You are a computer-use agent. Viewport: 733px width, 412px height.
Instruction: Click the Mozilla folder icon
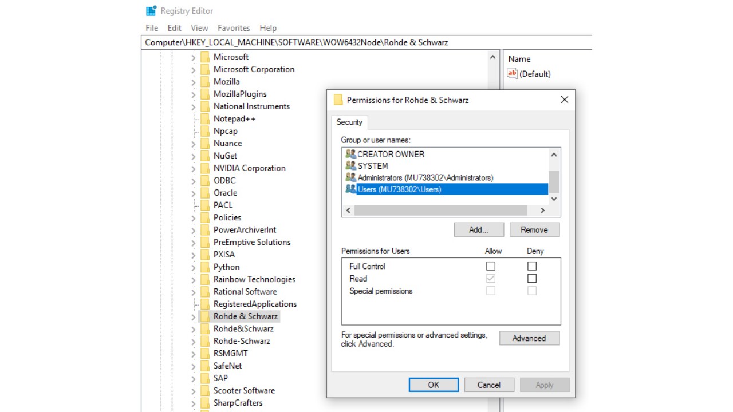click(x=205, y=81)
